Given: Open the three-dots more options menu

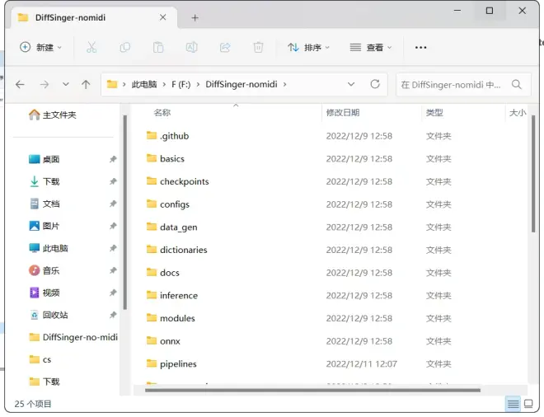Looking at the screenshot, I should tap(420, 47).
